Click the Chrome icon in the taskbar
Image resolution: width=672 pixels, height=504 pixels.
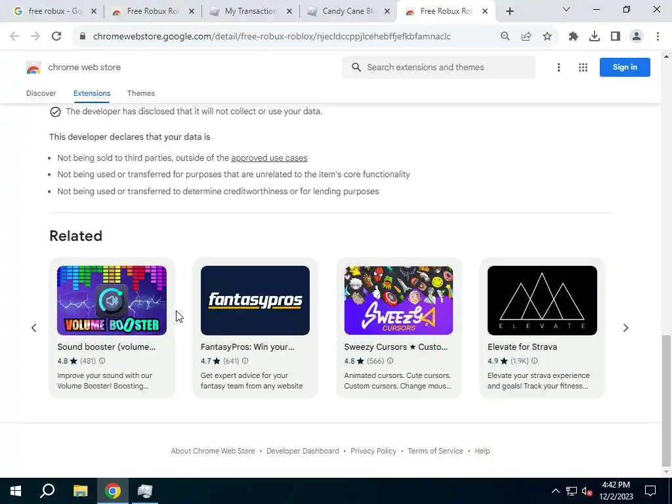click(113, 491)
